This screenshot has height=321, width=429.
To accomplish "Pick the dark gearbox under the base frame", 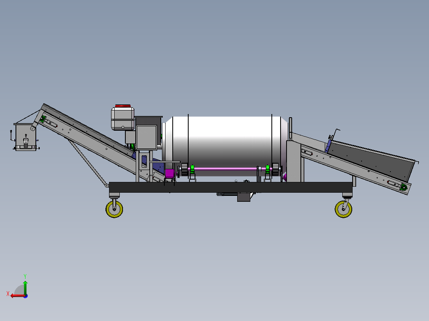I will click(x=244, y=197).
